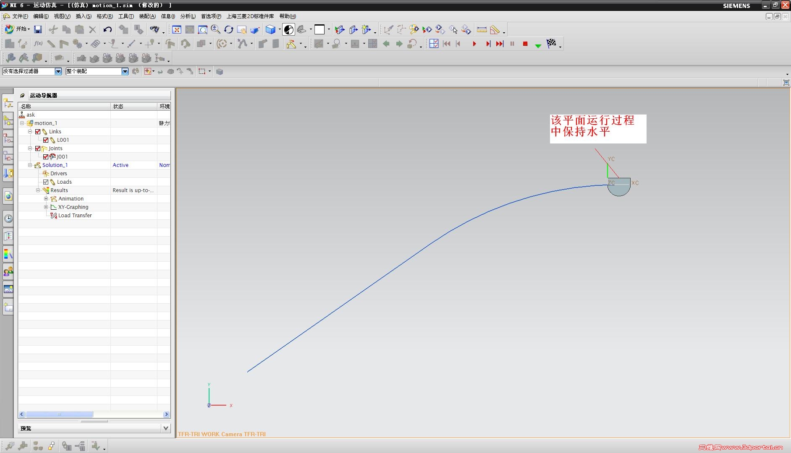
Task: Open the Roles sidebar tab
Action: coord(8,271)
